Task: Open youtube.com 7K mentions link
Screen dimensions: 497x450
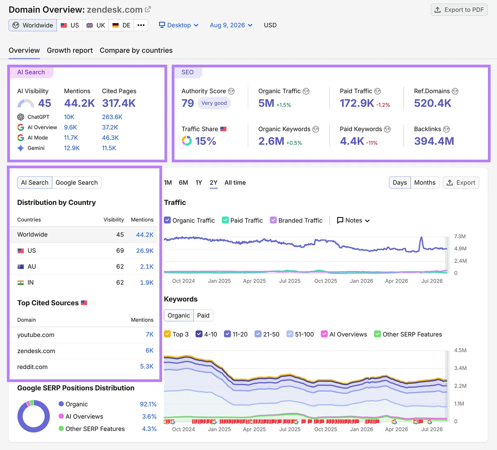Action: (x=150, y=334)
